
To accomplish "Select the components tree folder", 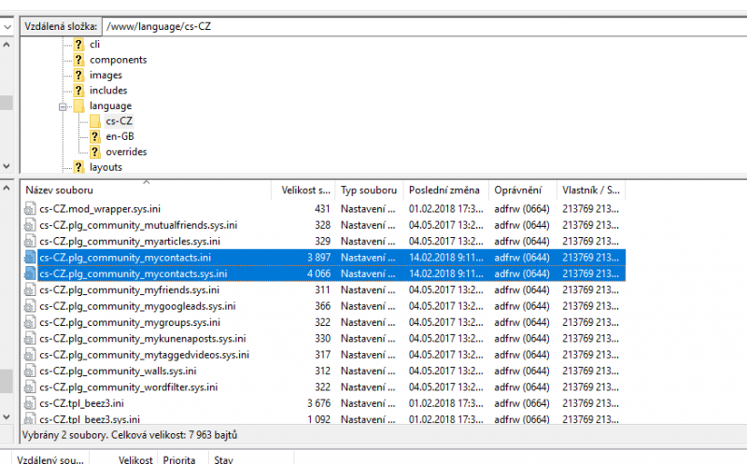I will pyautogui.click(x=119, y=60).
